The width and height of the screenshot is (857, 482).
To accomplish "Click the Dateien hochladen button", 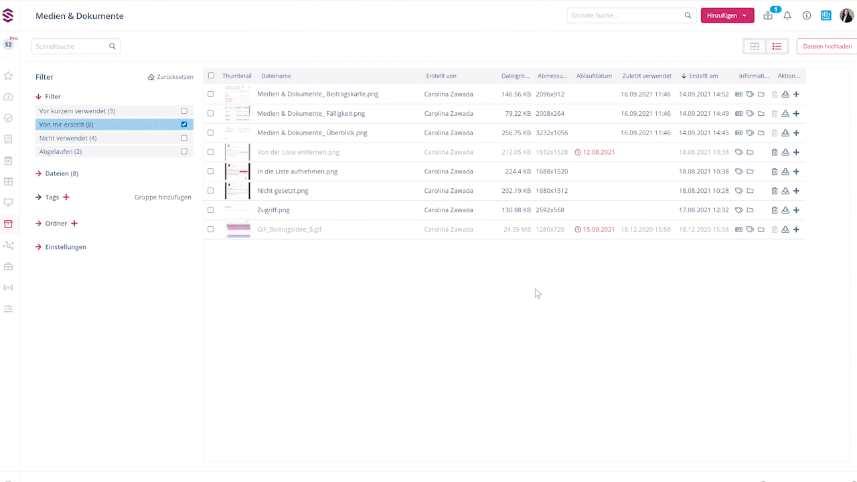I will click(827, 46).
